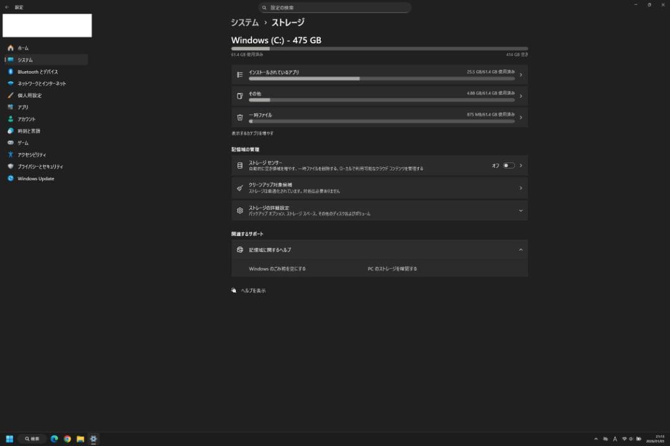Click the クリーンアップ対象候補 broom icon
This screenshot has width=670, height=446.
click(x=239, y=188)
